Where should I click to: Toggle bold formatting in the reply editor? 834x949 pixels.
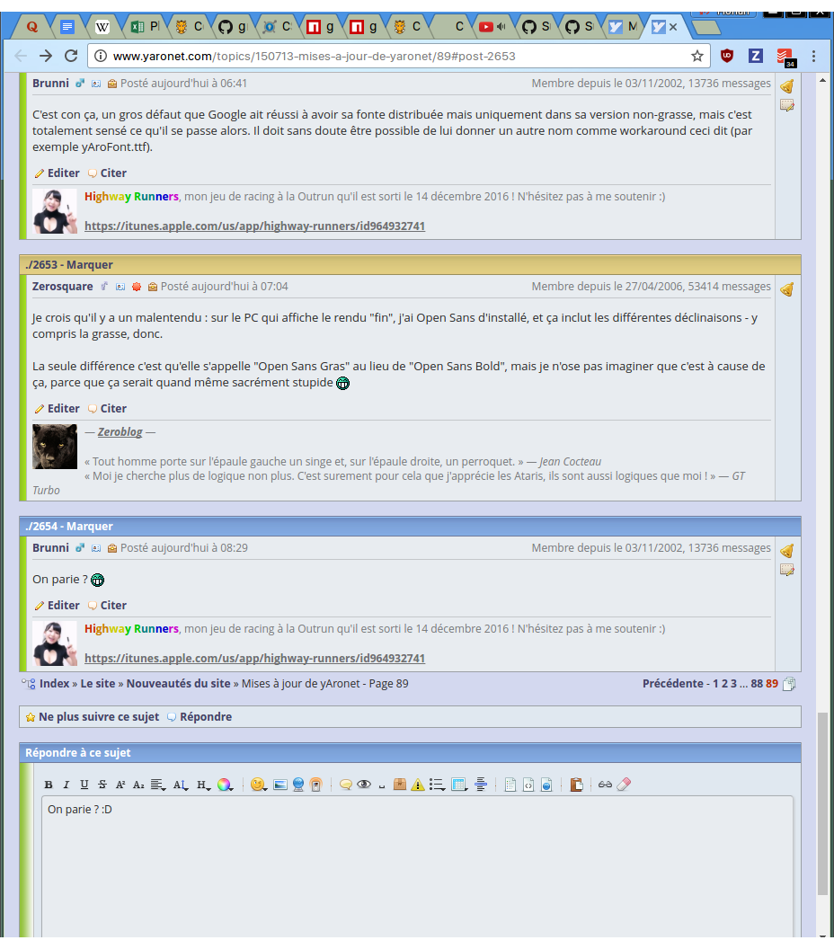(49, 785)
